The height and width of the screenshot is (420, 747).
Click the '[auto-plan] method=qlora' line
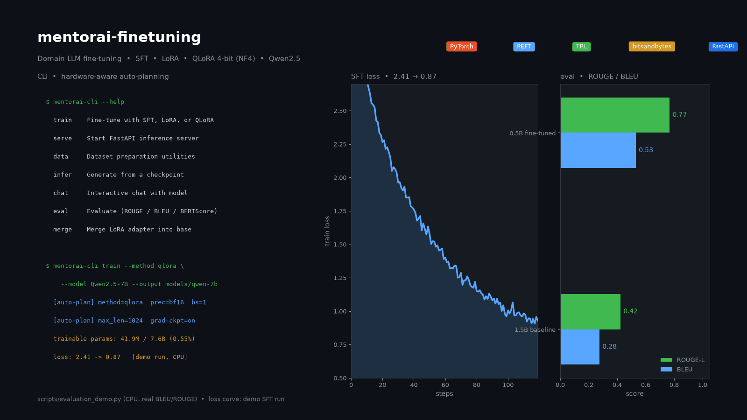[x=130, y=302]
